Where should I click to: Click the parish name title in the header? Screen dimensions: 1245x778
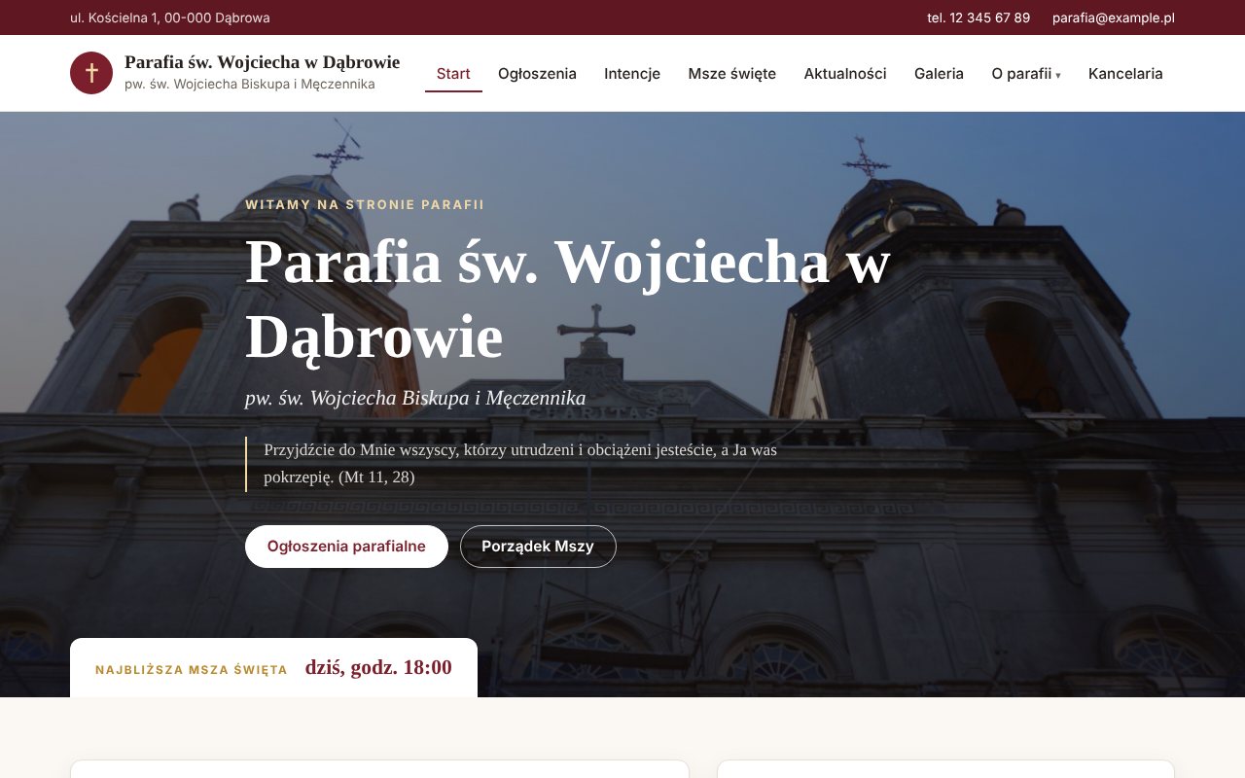pos(262,62)
